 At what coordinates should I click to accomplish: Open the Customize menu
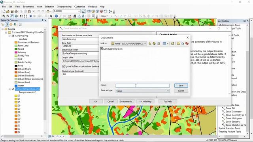79,7
